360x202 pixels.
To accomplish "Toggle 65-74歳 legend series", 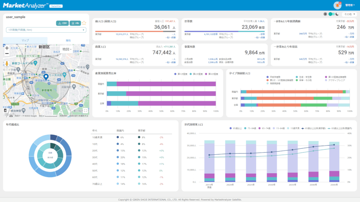I will pyautogui.click(x=264, y=128).
